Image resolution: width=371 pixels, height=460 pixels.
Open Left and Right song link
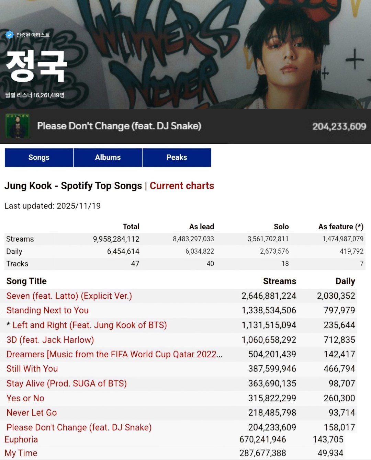coord(89,325)
